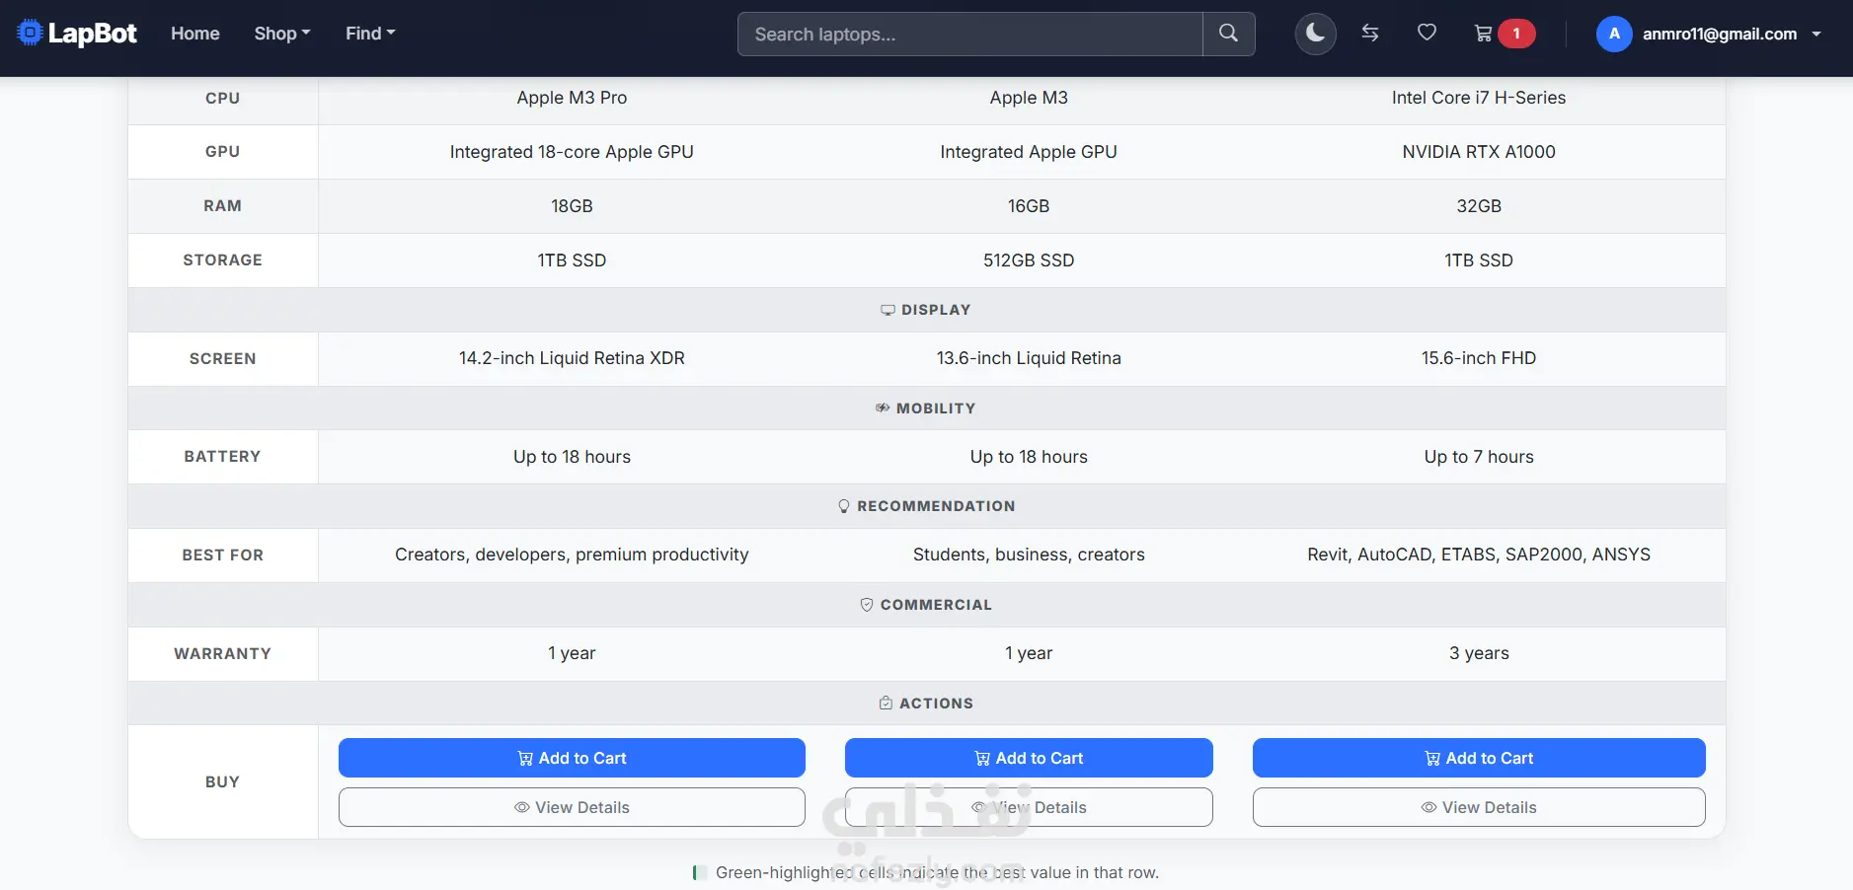This screenshot has width=1853, height=890.
Task: Select the '16GB' RAM cell
Action: click(1029, 206)
